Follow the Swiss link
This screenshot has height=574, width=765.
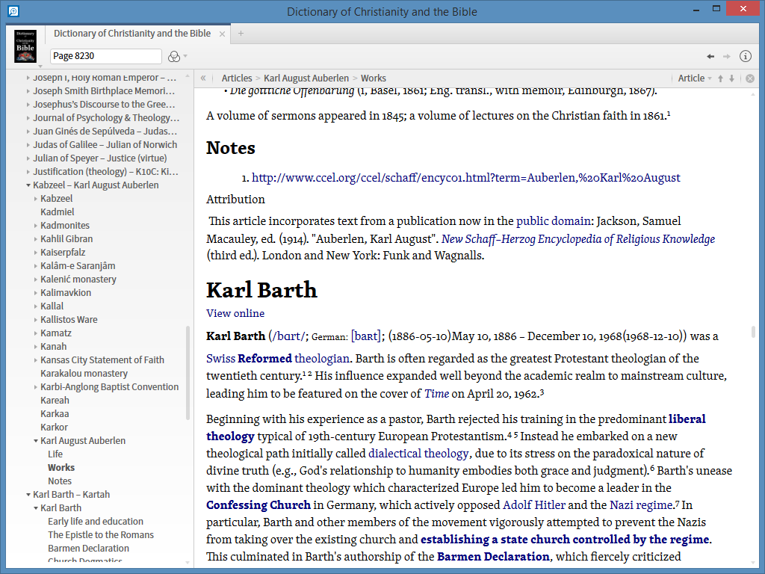[220, 359]
